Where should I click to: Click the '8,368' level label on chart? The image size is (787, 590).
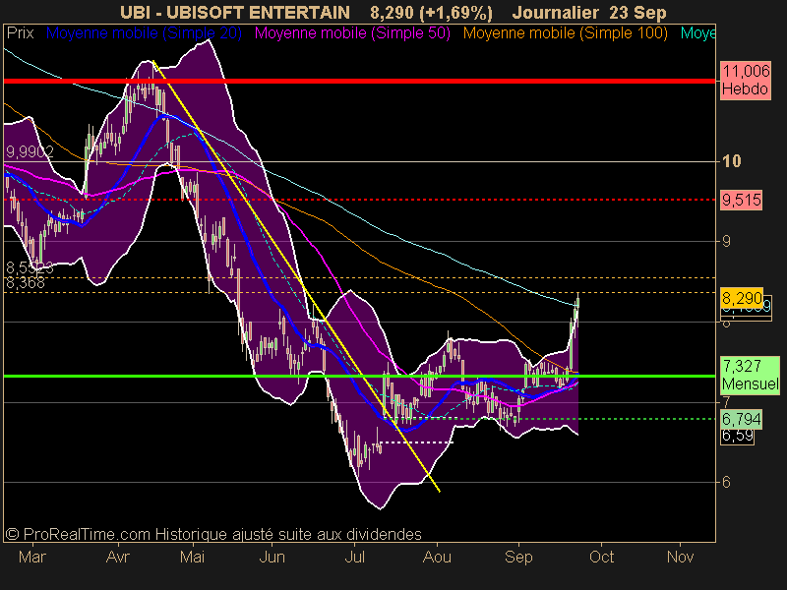[x=26, y=283]
